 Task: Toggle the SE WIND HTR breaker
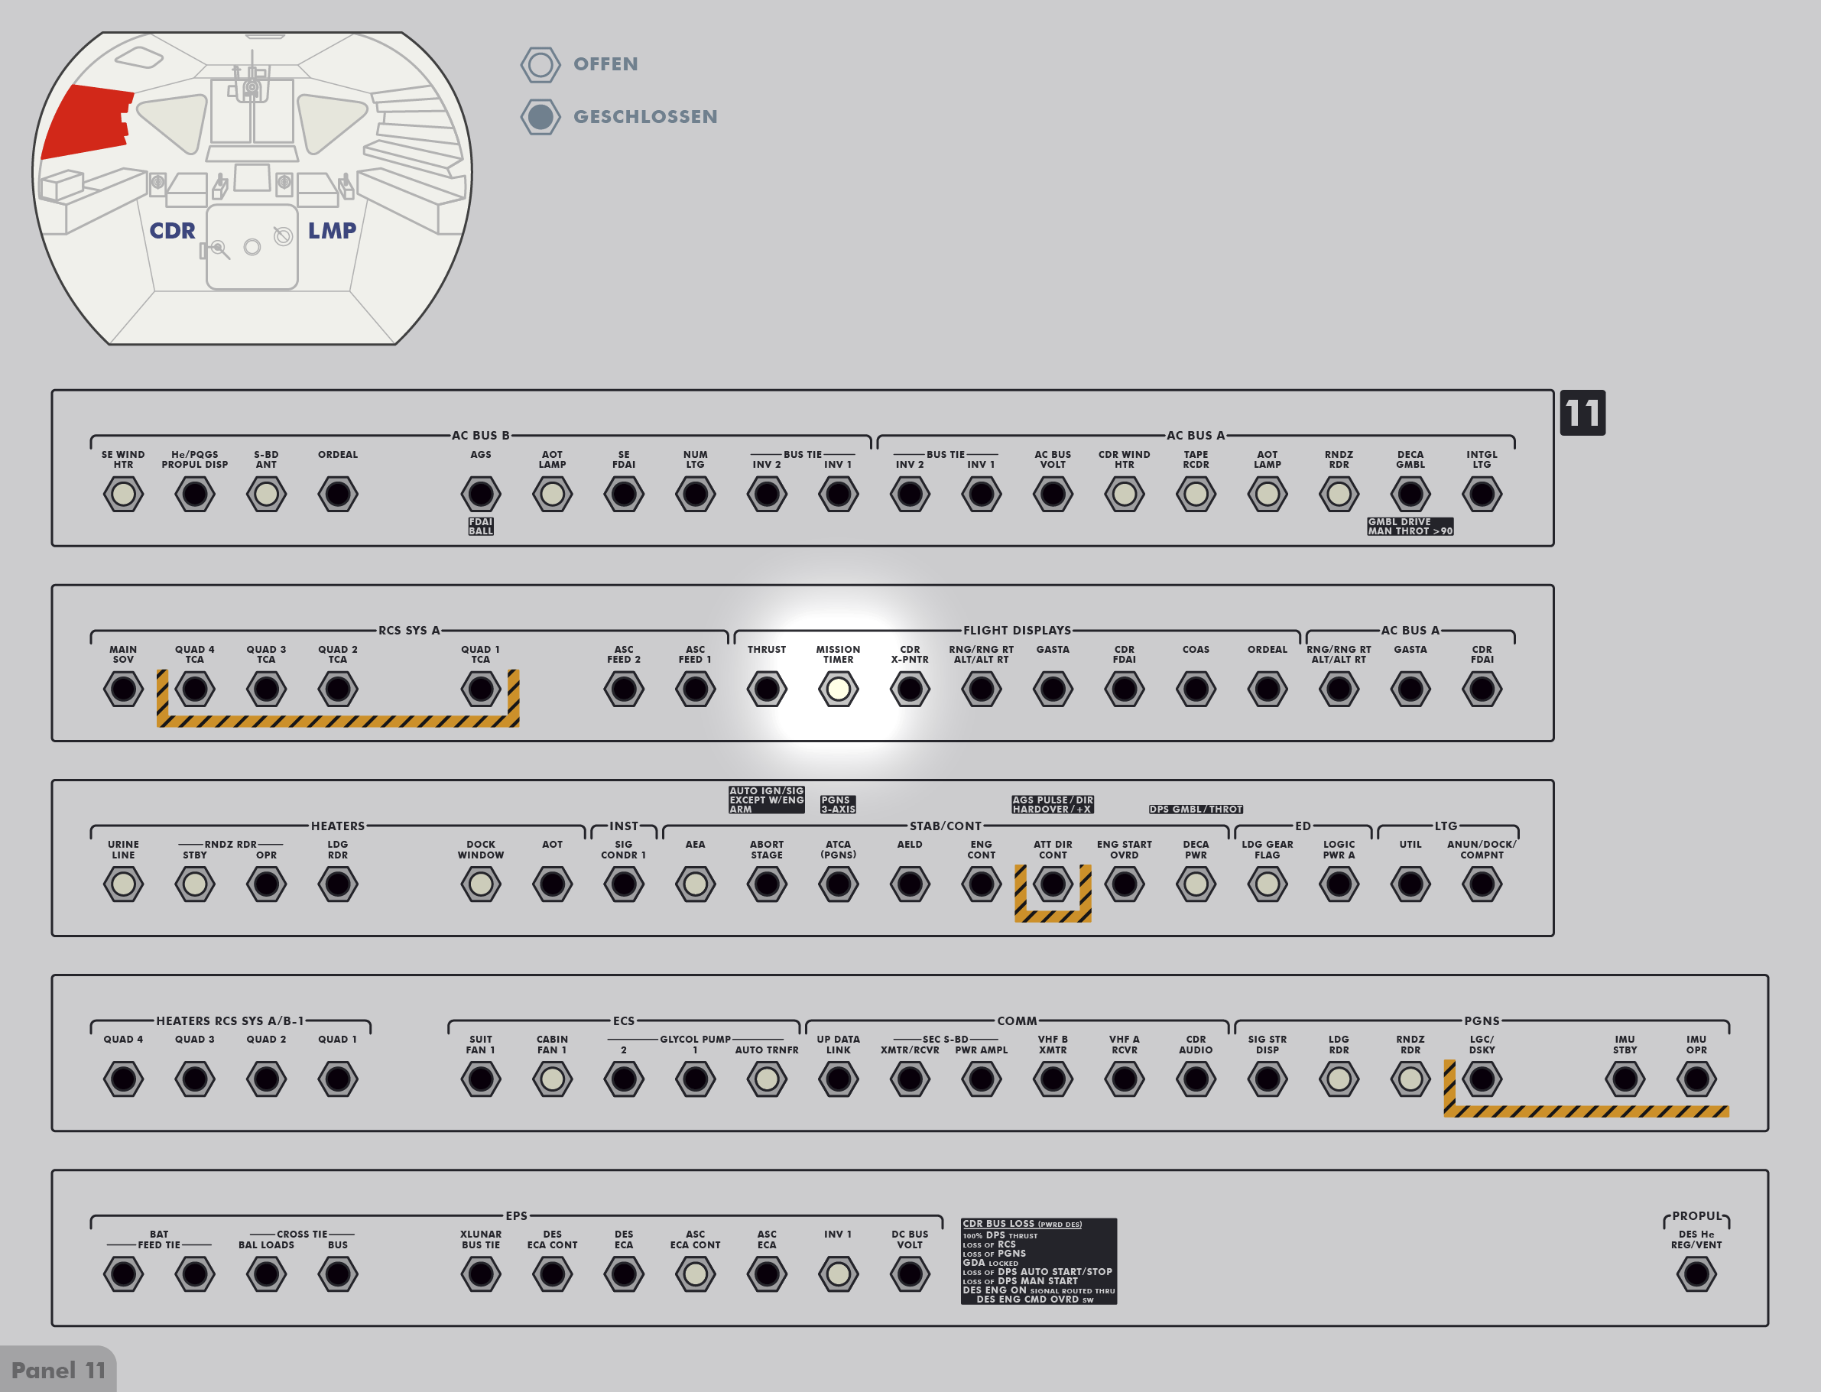click(x=123, y=495)
